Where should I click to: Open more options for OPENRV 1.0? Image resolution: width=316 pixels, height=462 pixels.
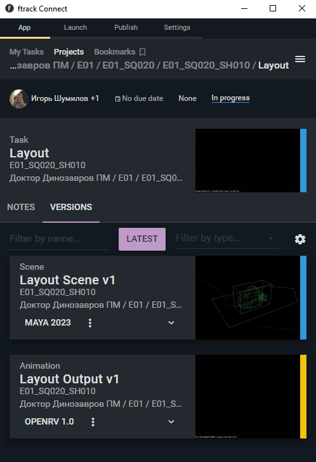point(93,422)
